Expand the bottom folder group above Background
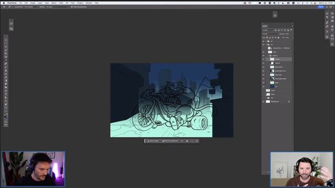This screenshot has height=188, width=335. 266,98
